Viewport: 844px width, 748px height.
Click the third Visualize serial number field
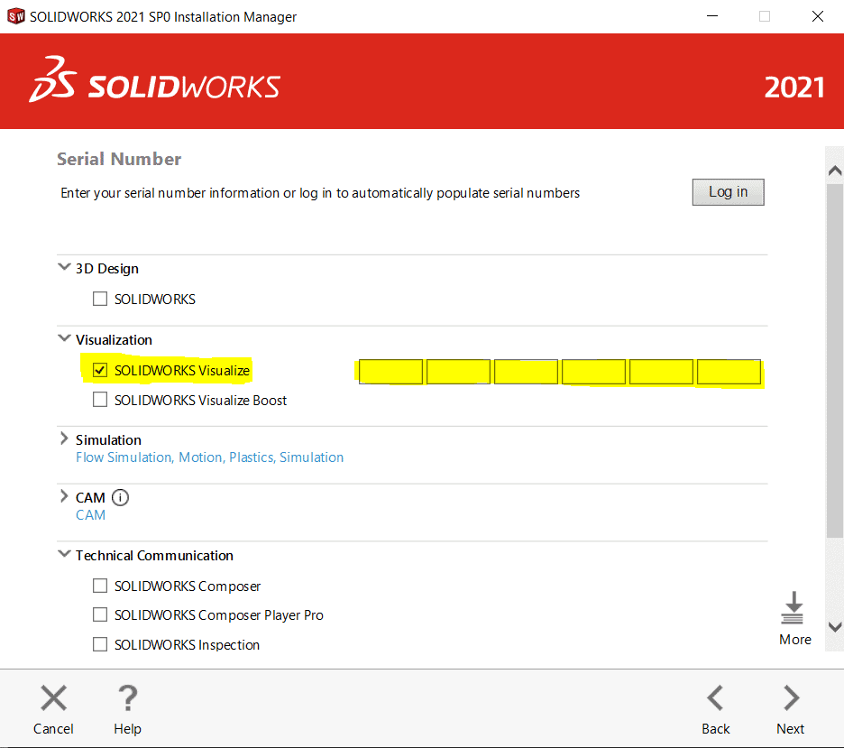click(x=526, y=372)
